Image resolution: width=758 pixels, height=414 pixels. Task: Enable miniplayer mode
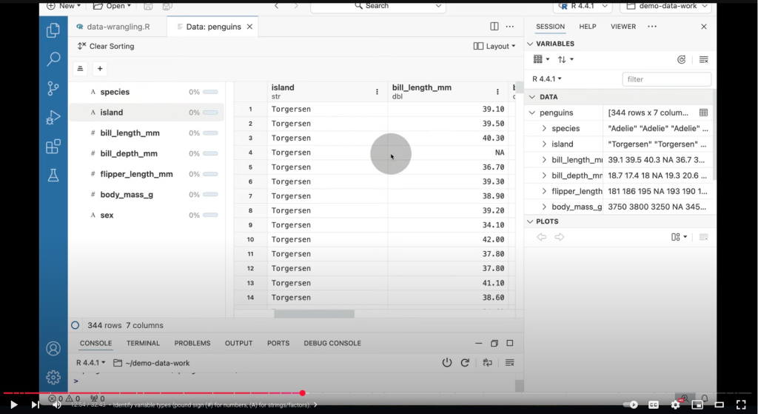[697, 405]
